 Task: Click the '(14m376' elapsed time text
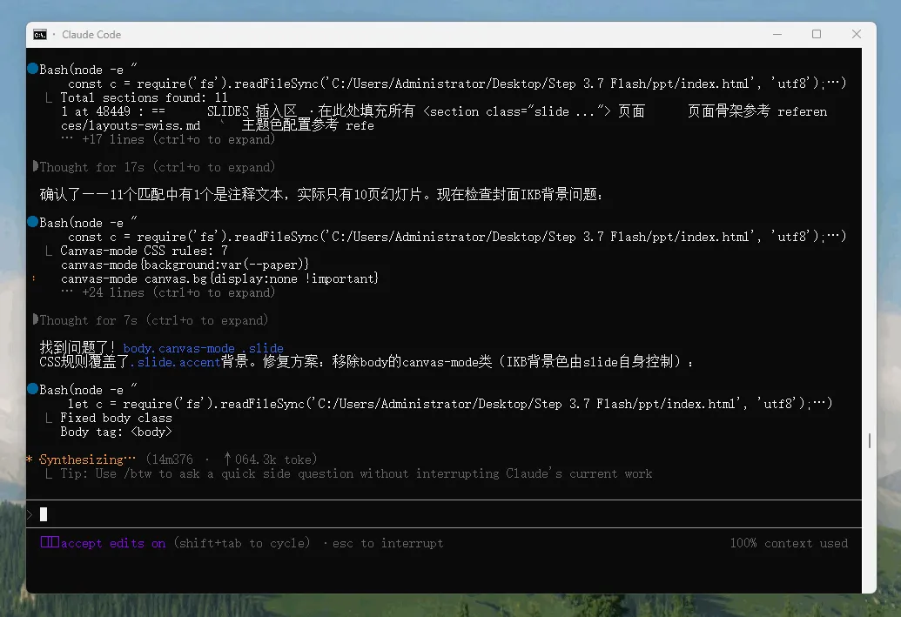point(170,459)
